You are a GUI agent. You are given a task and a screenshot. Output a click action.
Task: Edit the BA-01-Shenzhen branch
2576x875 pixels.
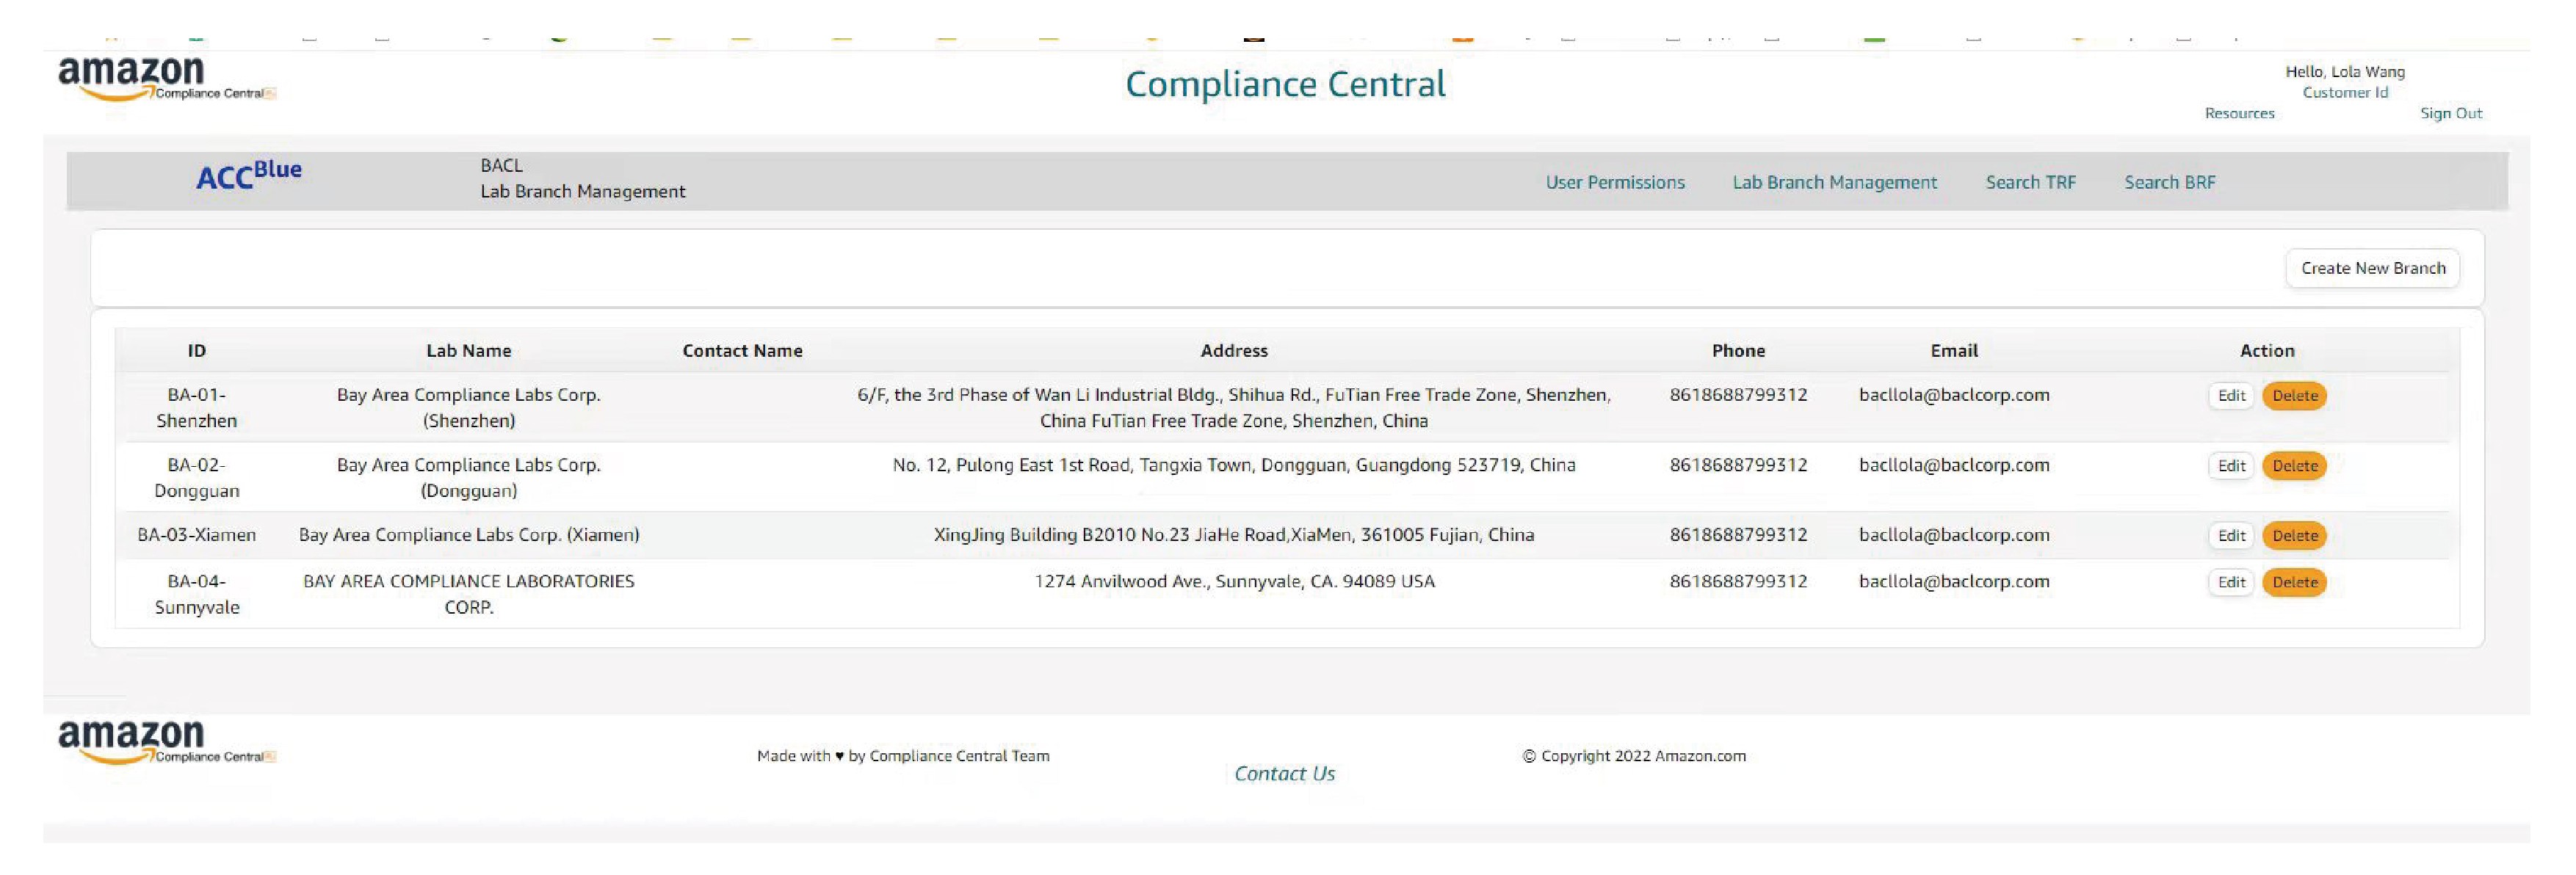point(2231,396)
